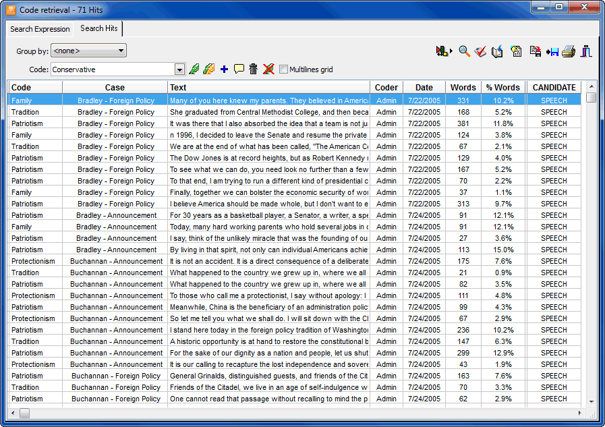Click the printer icon
Viewport: 605px width, 427px height.
(569, 51)
